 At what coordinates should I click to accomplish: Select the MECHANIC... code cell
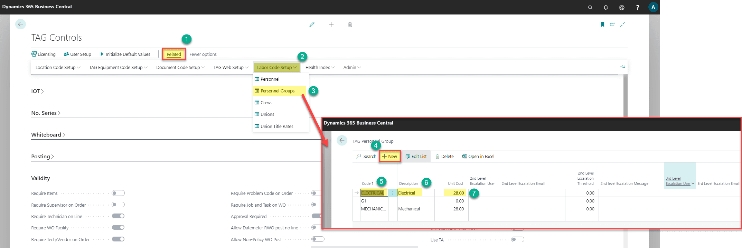coord(374,209)
